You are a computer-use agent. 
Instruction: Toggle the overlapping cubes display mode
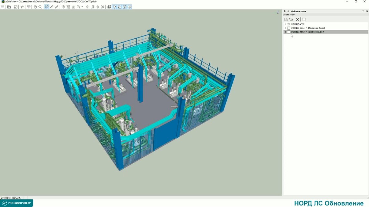coord(119,7)
